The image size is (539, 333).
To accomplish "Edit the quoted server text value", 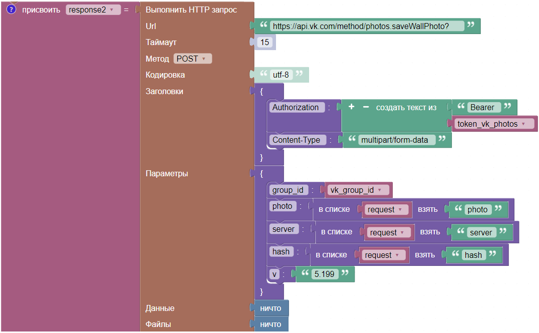I will tap(481, 233).
